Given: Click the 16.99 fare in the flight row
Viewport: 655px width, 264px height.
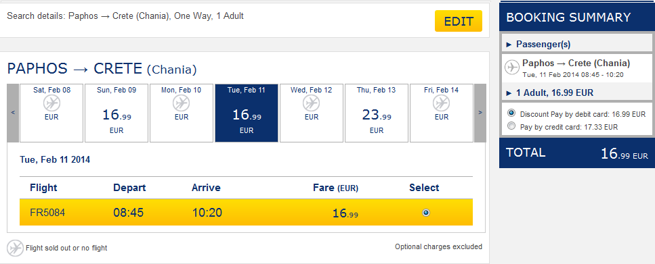Looking at the screenshot, I should [x=345, y=213].
